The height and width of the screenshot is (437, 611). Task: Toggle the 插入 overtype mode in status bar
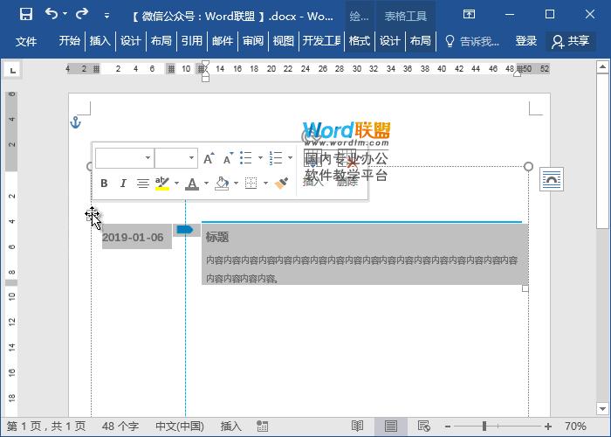[x=231, y=427]
